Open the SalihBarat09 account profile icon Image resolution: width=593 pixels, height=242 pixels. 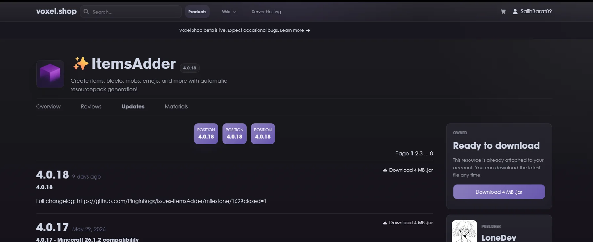point(515,12)
